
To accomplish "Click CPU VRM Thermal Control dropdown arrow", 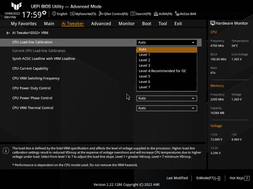I will [x=193, y=108].
